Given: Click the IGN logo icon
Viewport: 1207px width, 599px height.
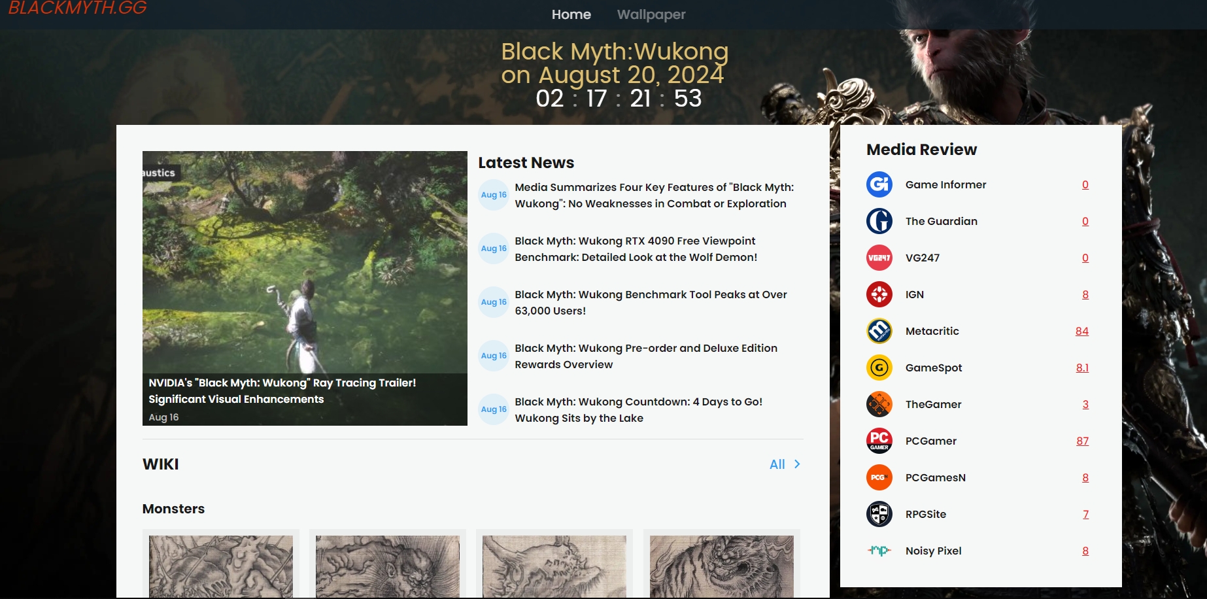Looking at the screenshot, I should click(x=879, y=294).
